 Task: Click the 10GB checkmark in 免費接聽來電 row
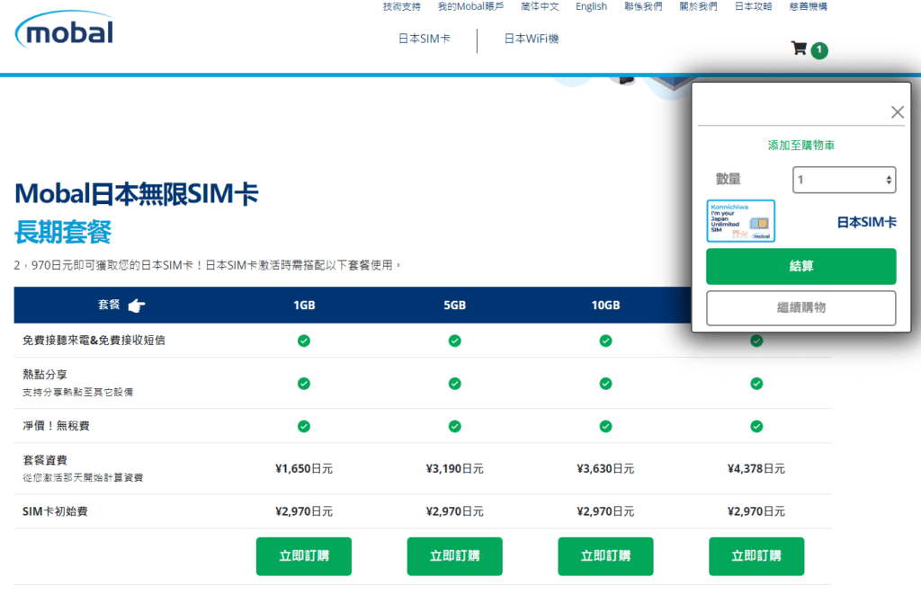point(605,341)
